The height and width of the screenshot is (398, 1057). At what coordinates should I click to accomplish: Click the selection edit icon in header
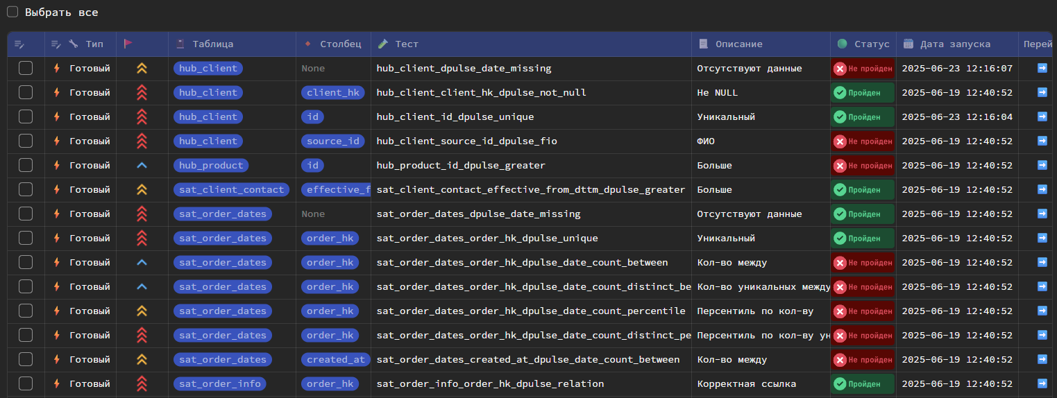(x=19, y=44)
